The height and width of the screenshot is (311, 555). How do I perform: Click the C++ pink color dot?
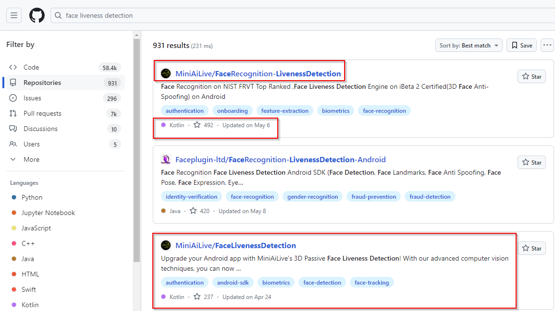14,243
